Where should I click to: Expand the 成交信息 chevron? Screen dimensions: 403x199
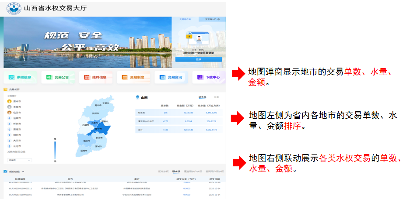point(23,172)
